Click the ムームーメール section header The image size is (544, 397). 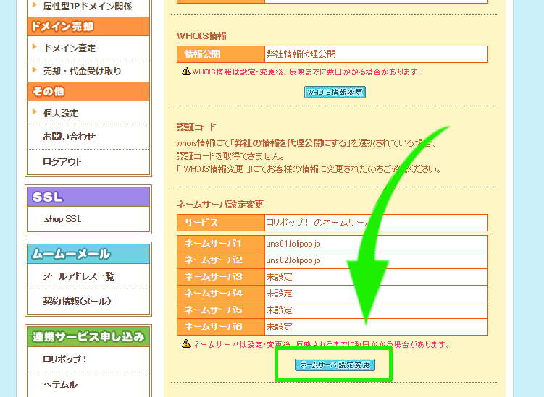coord(88,254)
